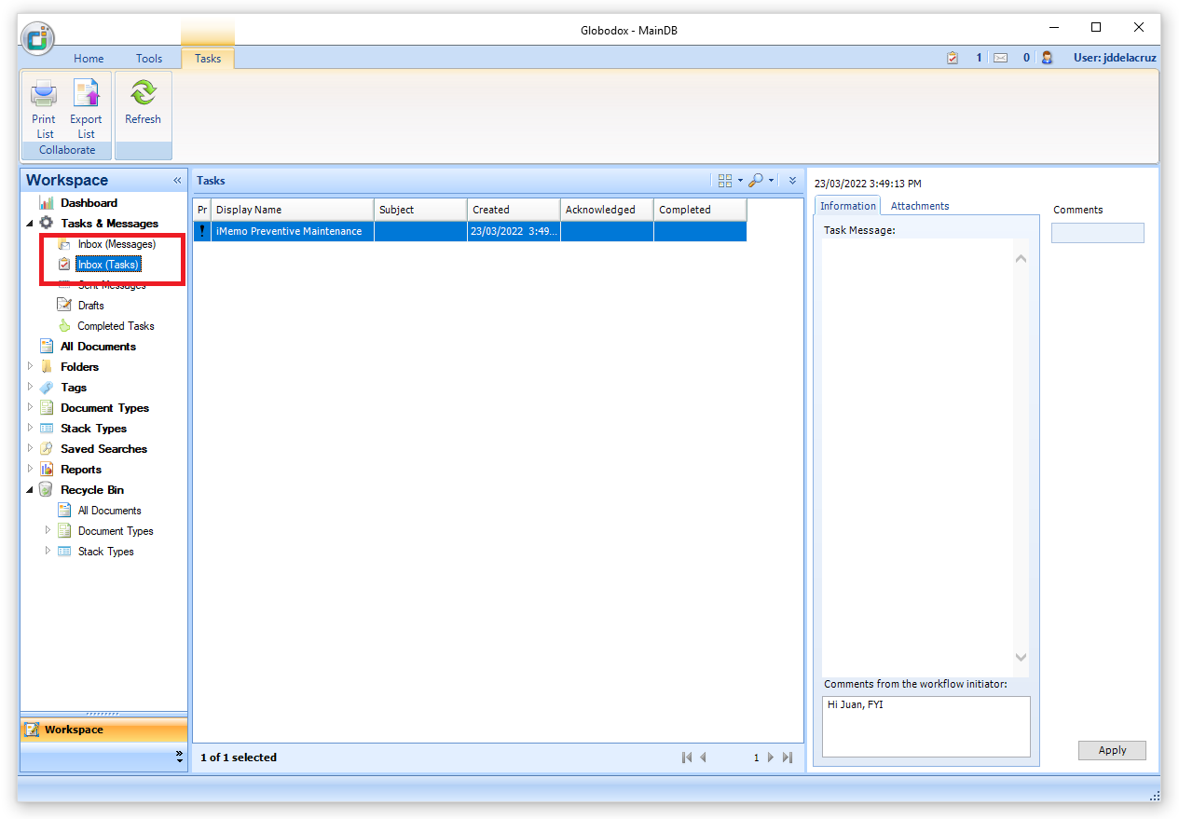Expand the Tags tree node
The image size is (1179, 819).
click(x=30, y=388)
